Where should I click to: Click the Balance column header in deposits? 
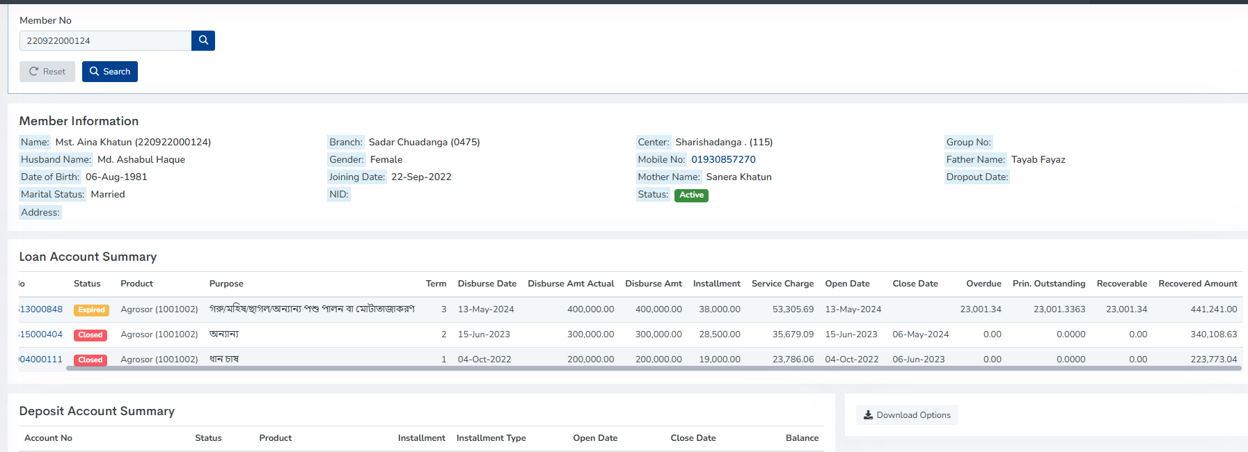pos(802,438)
